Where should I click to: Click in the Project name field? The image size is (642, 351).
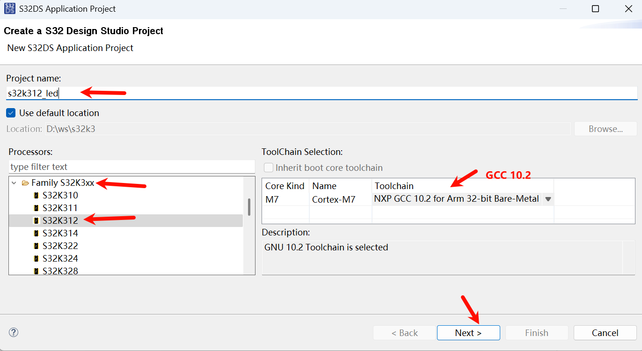pyautogui.click(x=322, y=93)
